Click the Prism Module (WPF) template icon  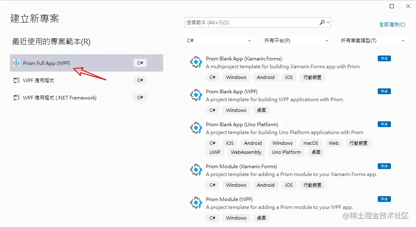click(196, 203)
